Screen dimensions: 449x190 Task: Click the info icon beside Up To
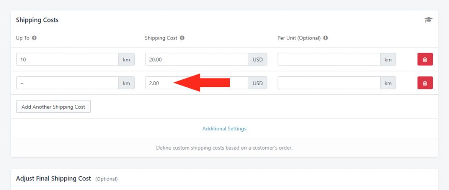pos(34,38)
